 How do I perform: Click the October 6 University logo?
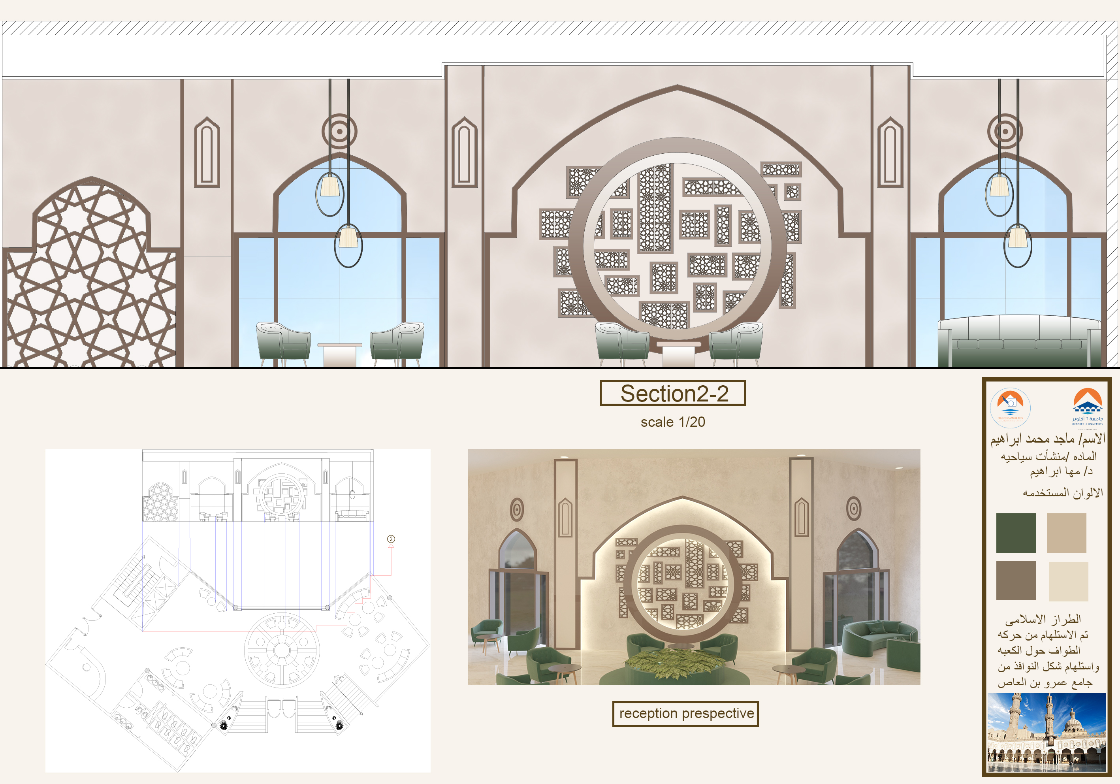coord(1087,406)
